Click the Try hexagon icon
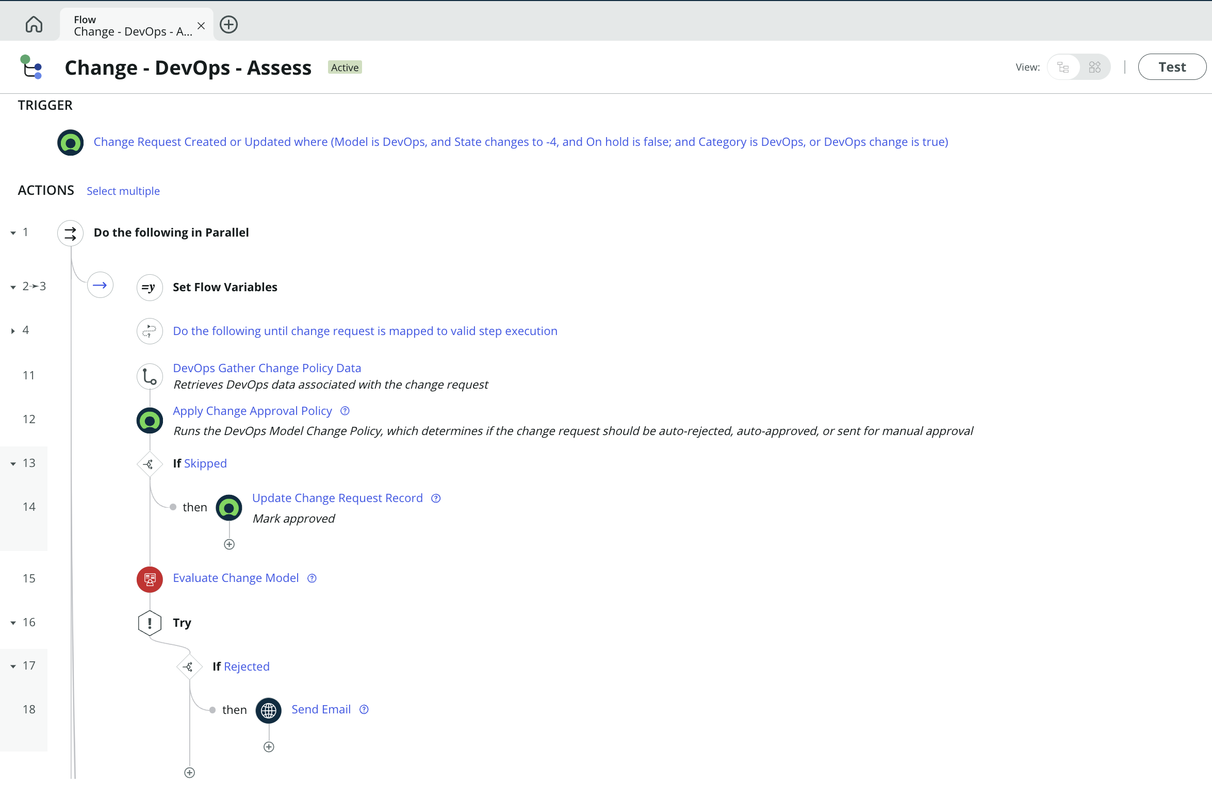This screenshot has width=1212, height=801. click(x=150, y=623)
